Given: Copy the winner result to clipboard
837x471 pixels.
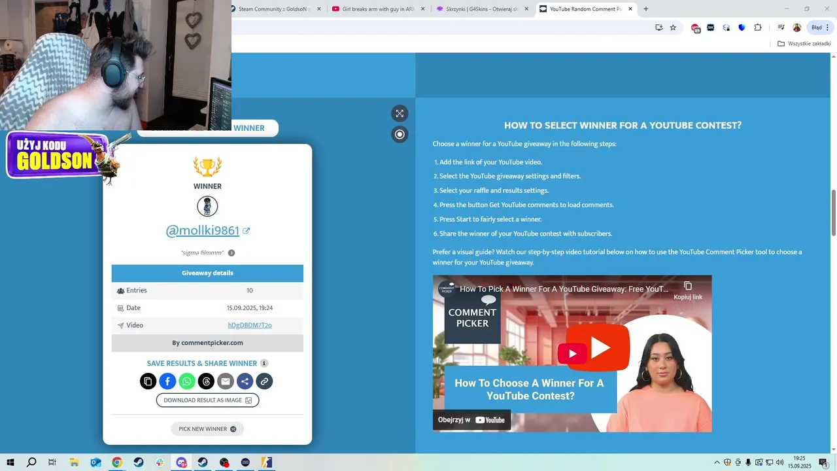Looking at the screenshot, I should click(148, 381).
